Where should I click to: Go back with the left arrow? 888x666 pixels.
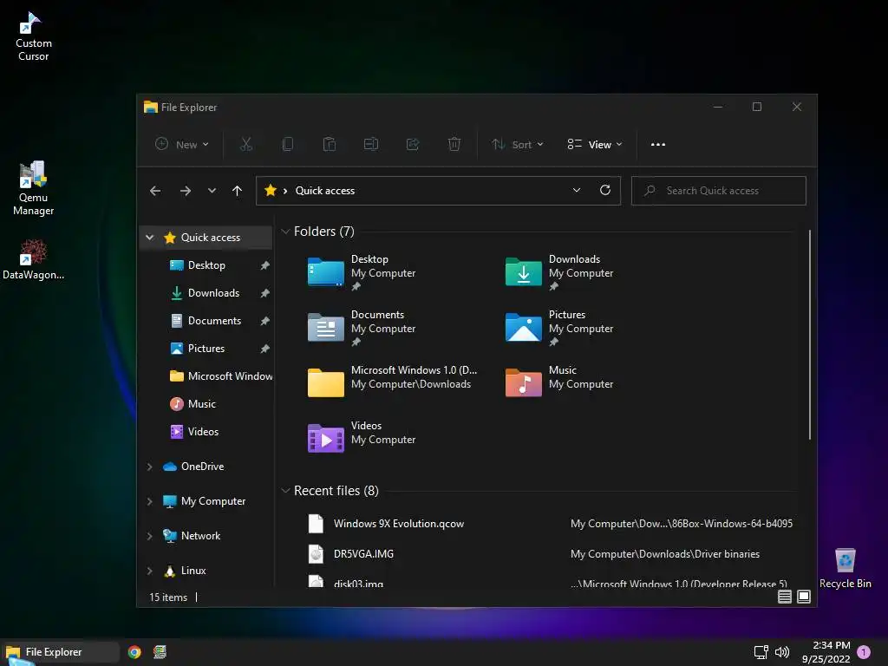click(155, 191)
